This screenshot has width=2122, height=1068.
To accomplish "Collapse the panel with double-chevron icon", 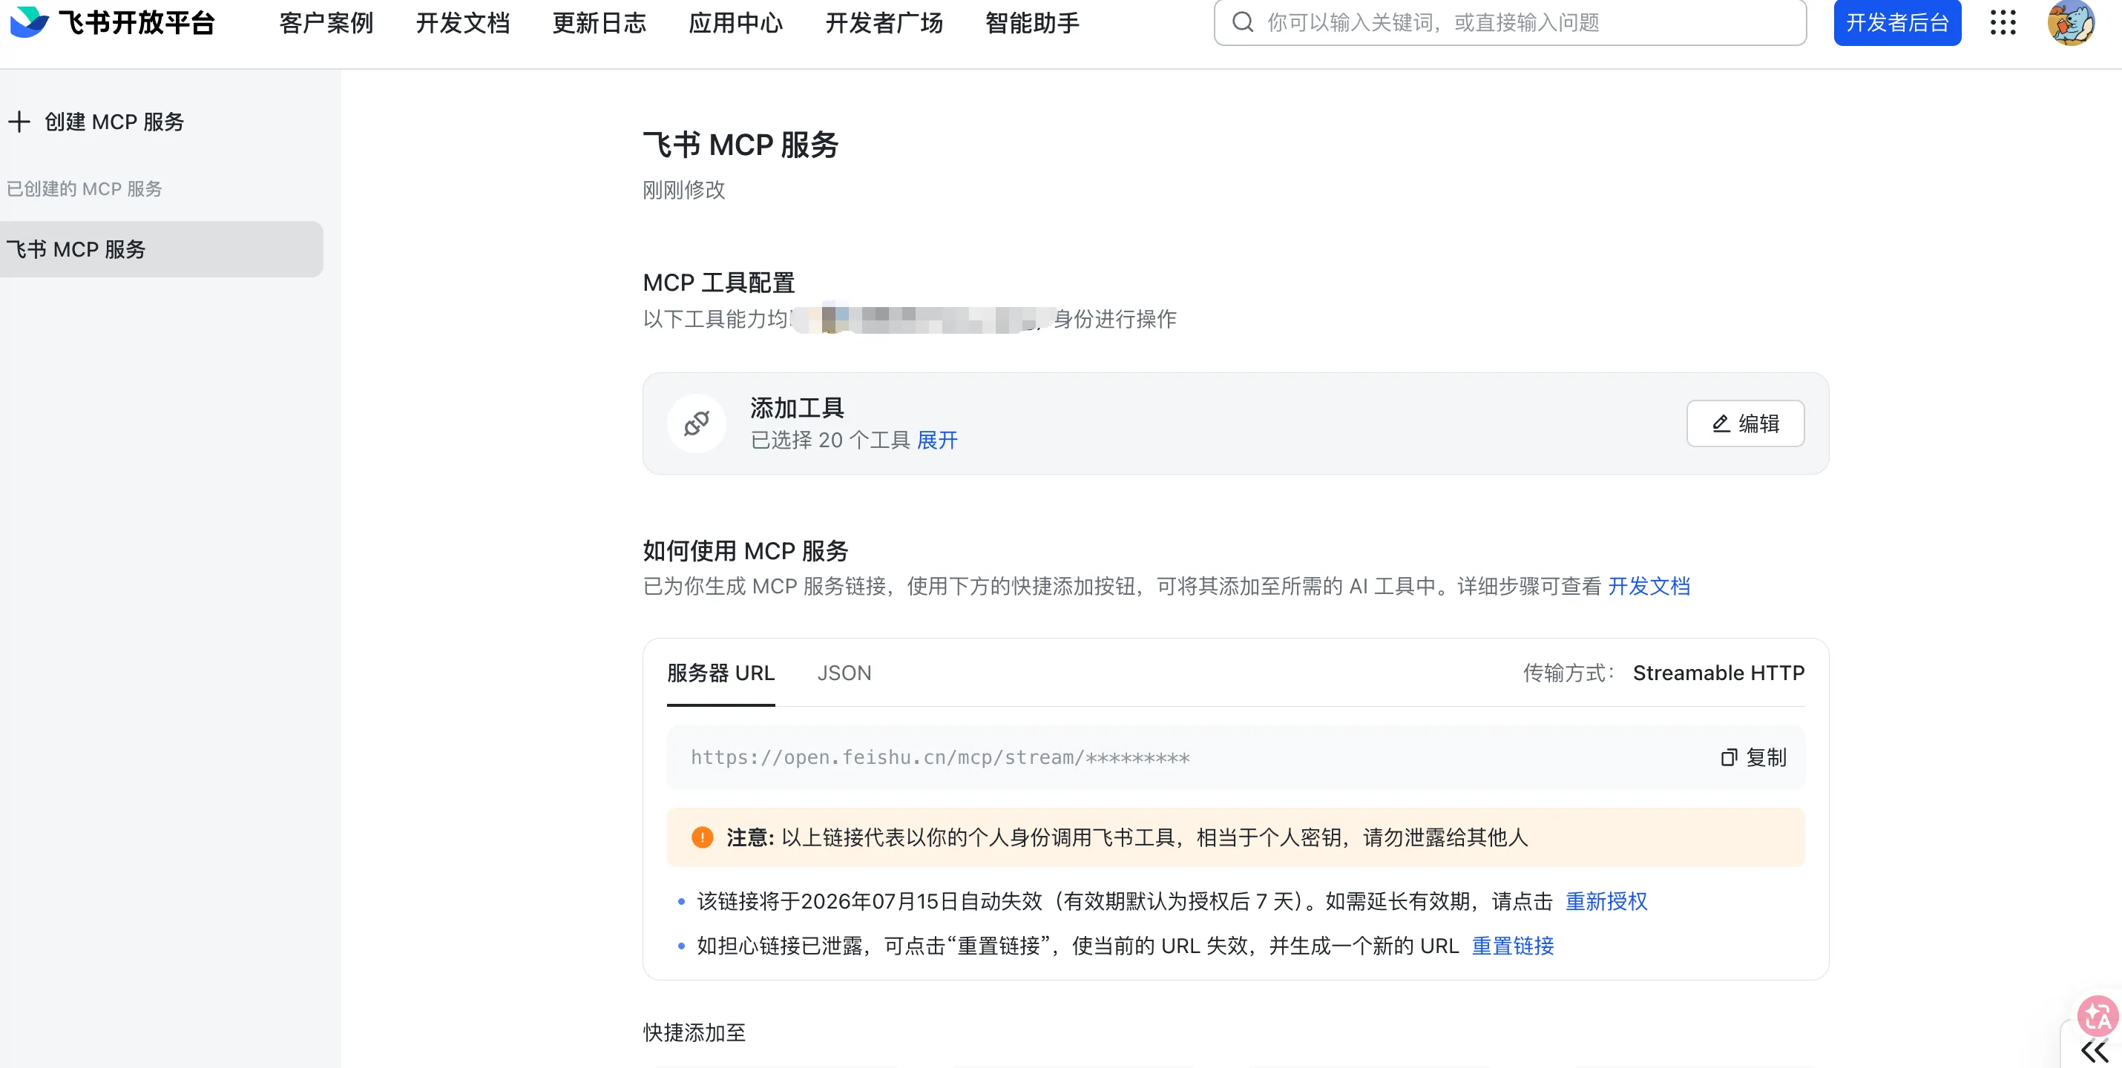I will (x=2095, y=1052).
